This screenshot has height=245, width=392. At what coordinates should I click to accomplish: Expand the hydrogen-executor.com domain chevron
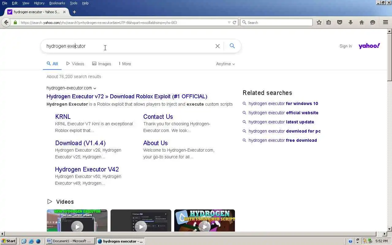click(95, 88)
